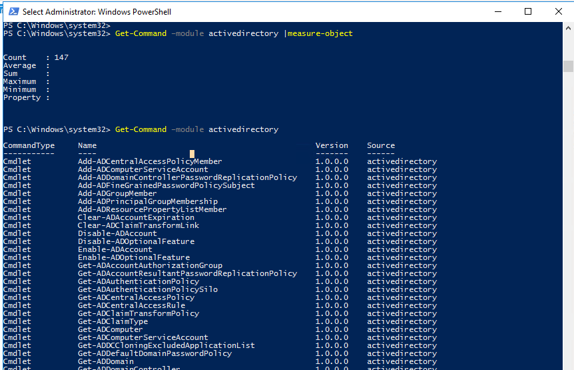Select 'Enable-ADAccount' cmdlet name
The image size is (574, 370).
click(x=115, y=249)
